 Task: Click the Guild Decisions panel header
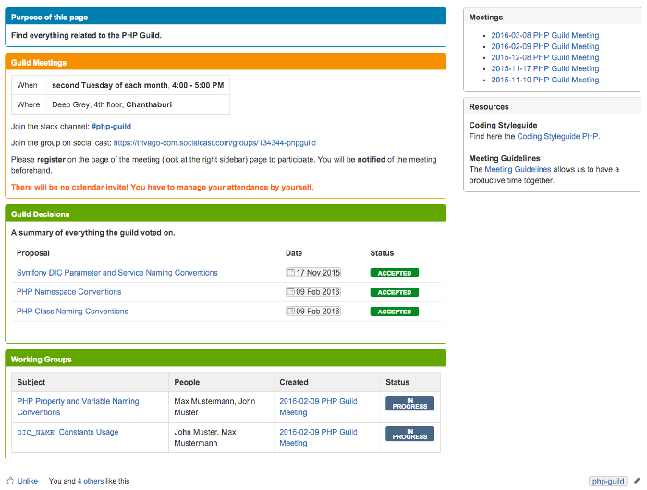pos(226,214)
